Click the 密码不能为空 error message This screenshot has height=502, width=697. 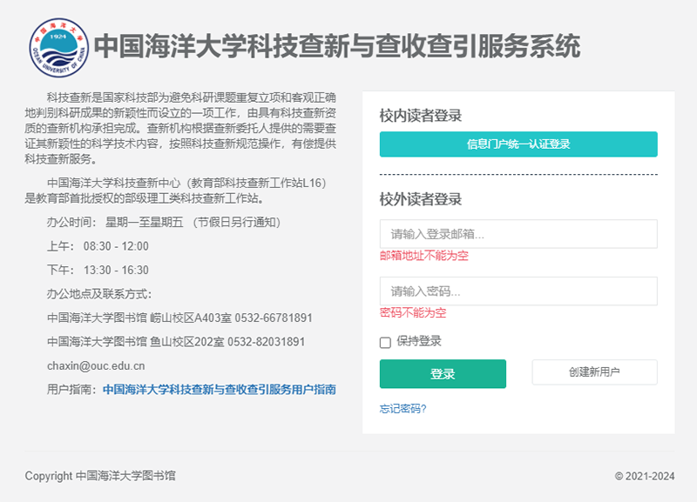[413, 312]
